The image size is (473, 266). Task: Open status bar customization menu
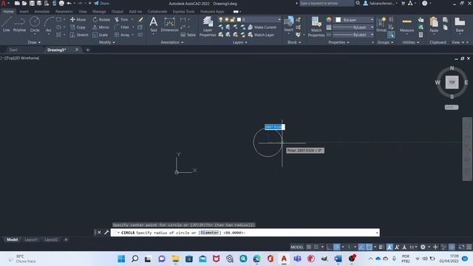point(469,247)
